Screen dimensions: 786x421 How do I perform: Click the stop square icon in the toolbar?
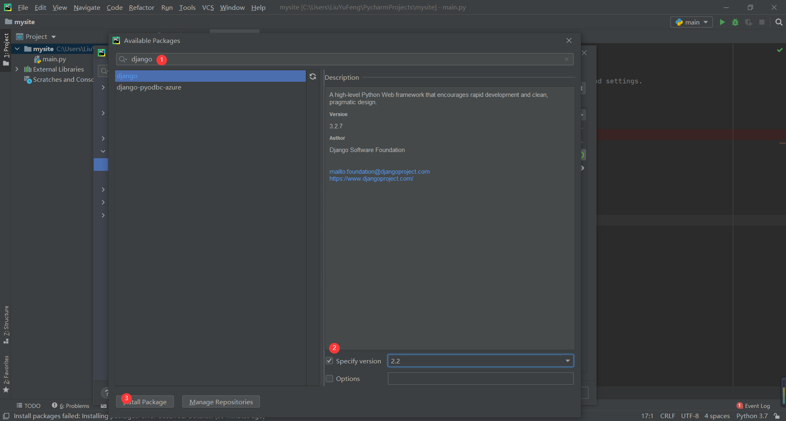762,22
